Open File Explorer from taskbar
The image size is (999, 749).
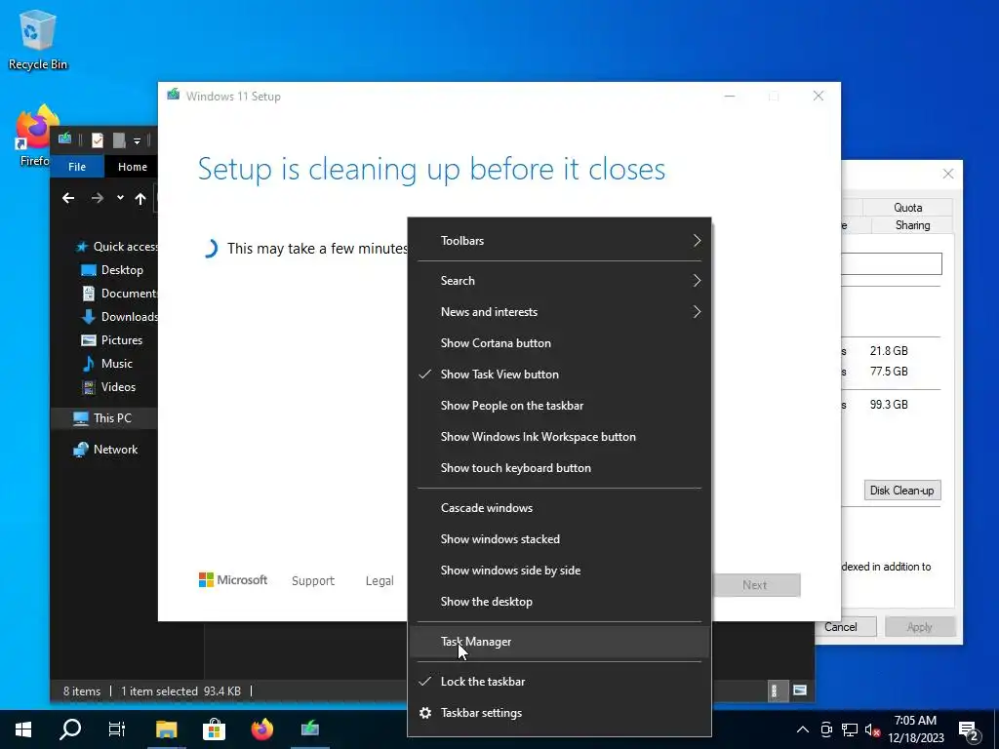click(166, 729)
